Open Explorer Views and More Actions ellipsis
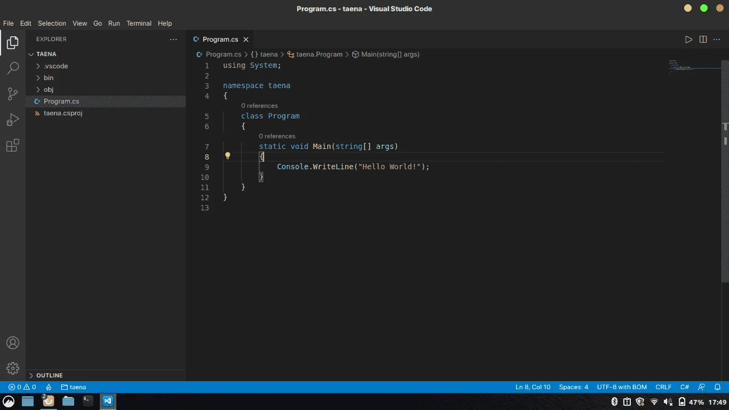Viewport: 729px width, 410px height. 173,40
